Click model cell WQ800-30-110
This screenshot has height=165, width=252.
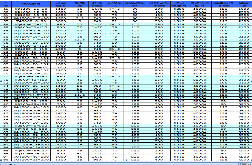pos(31,27)
